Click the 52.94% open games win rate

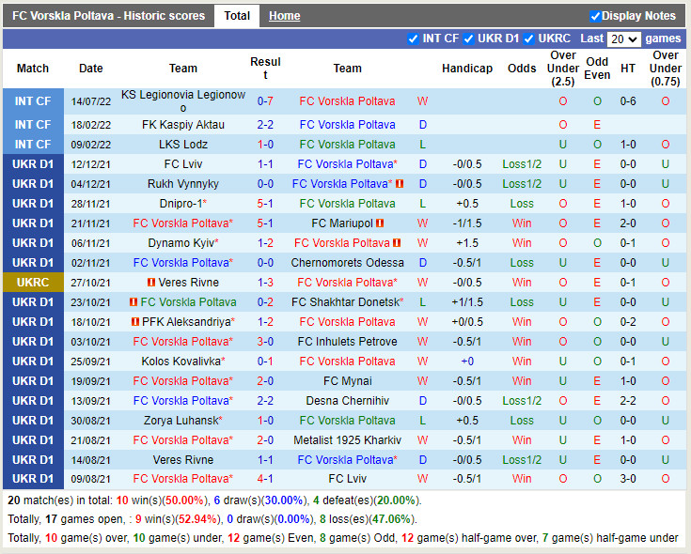[197, 519]
